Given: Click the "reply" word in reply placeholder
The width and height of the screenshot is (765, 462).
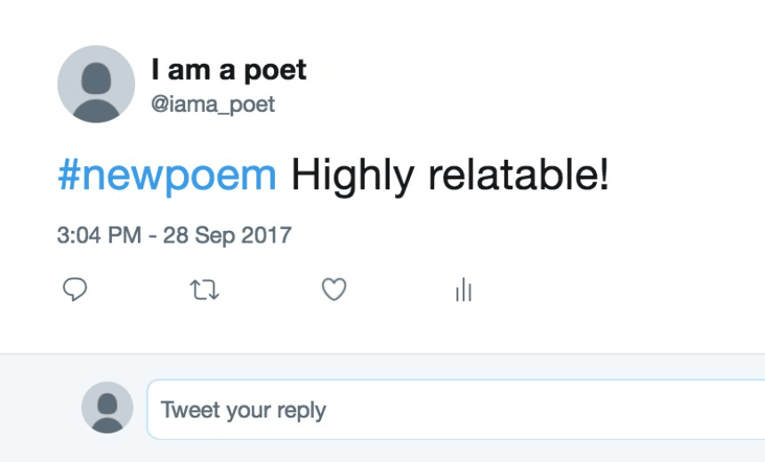Looking at the screenshot, I should [302, 411].
